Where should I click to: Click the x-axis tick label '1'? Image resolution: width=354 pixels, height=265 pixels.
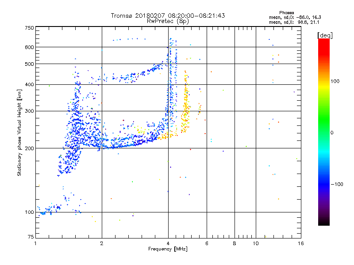36,243
